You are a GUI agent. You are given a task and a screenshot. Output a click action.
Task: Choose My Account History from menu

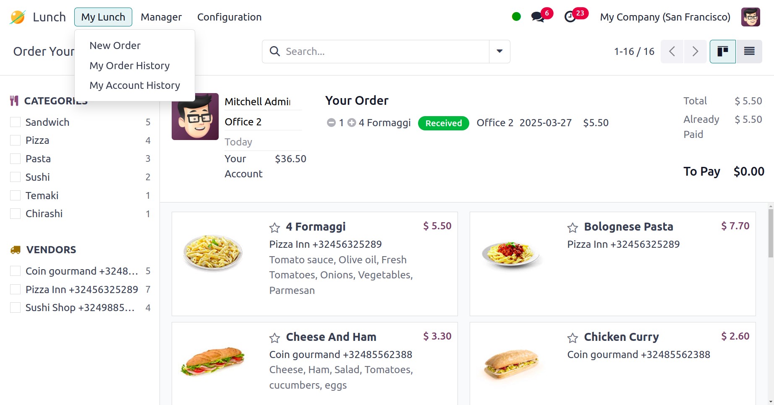tap(134, 86)
